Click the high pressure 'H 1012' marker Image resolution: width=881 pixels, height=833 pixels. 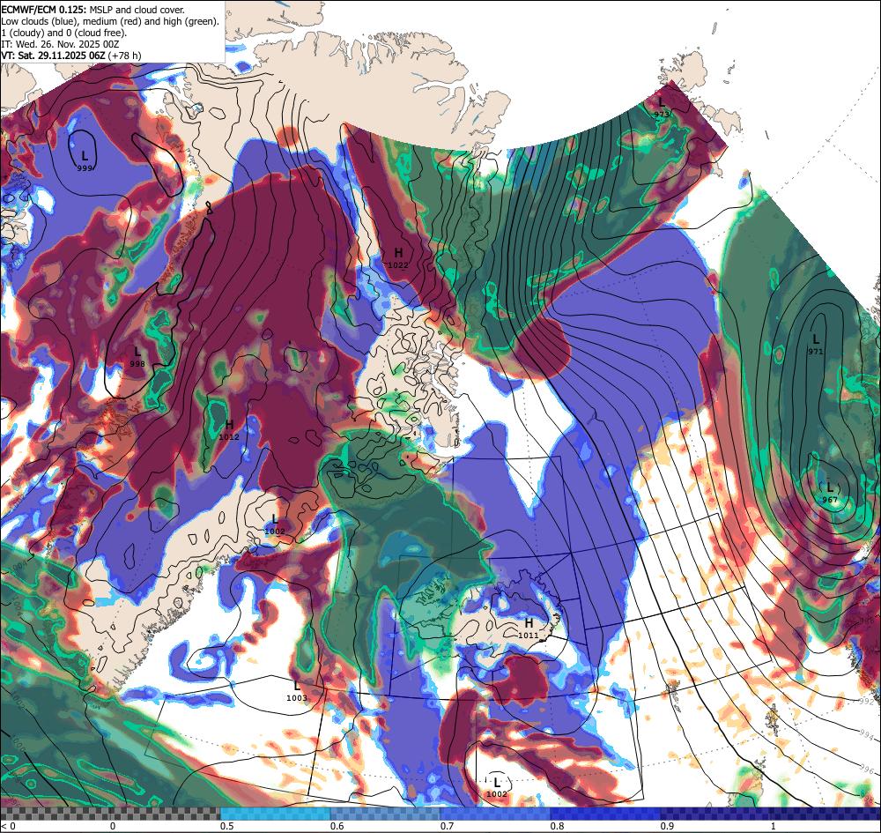pyautogui.click(x=229, y=429)
